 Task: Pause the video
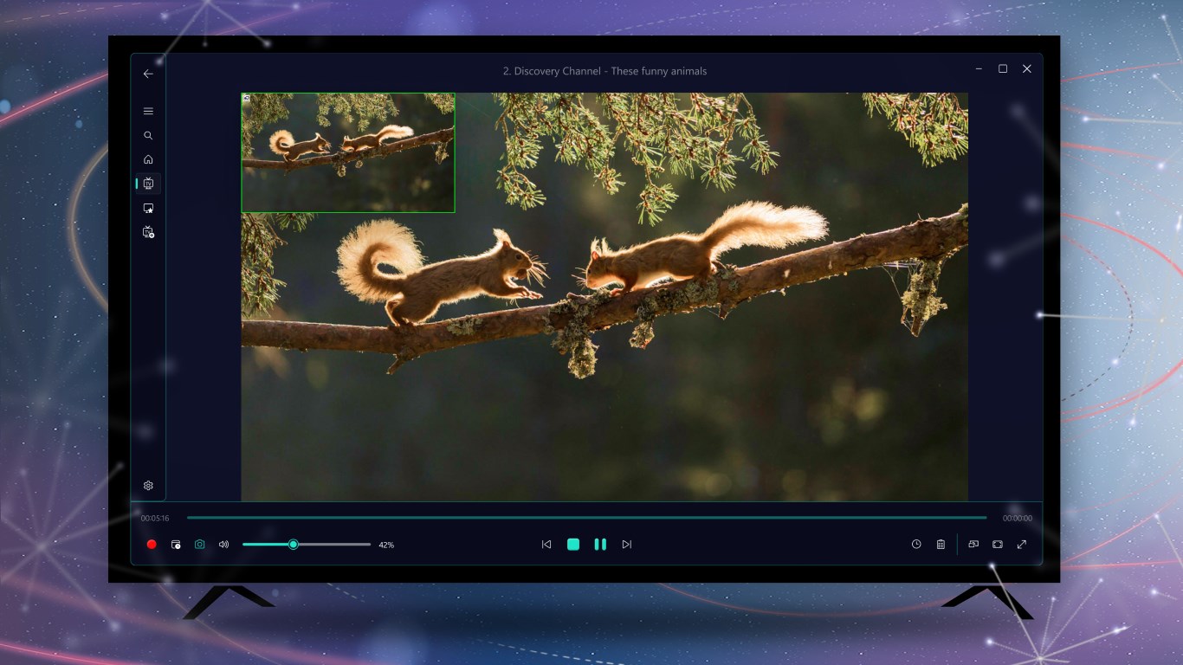pyautogui.click(x=600, y=545)
